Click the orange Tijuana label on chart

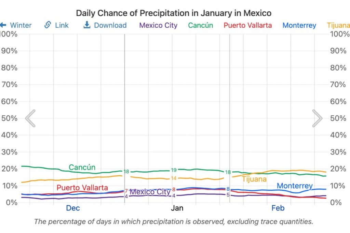tap(254, 179)
